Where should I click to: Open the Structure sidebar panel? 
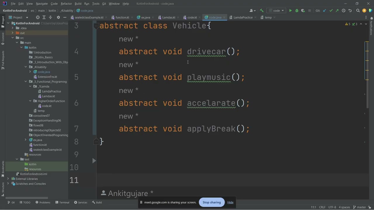point(3,190)
